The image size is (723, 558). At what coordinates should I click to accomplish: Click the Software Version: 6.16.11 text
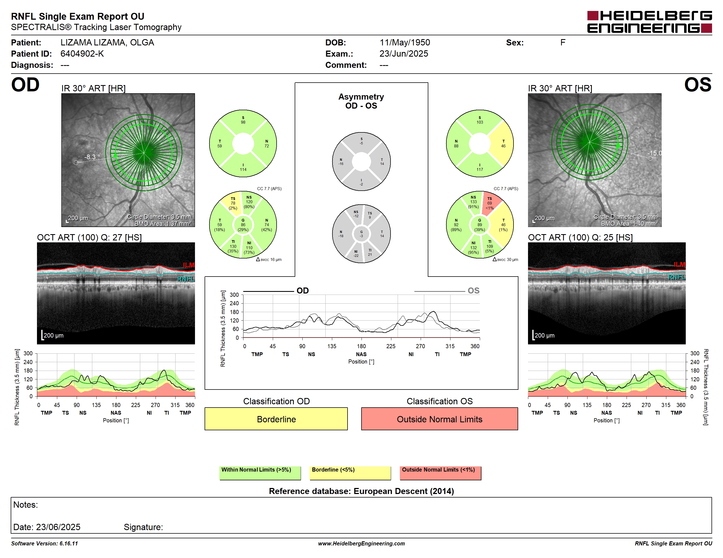[x=44, y=544]
